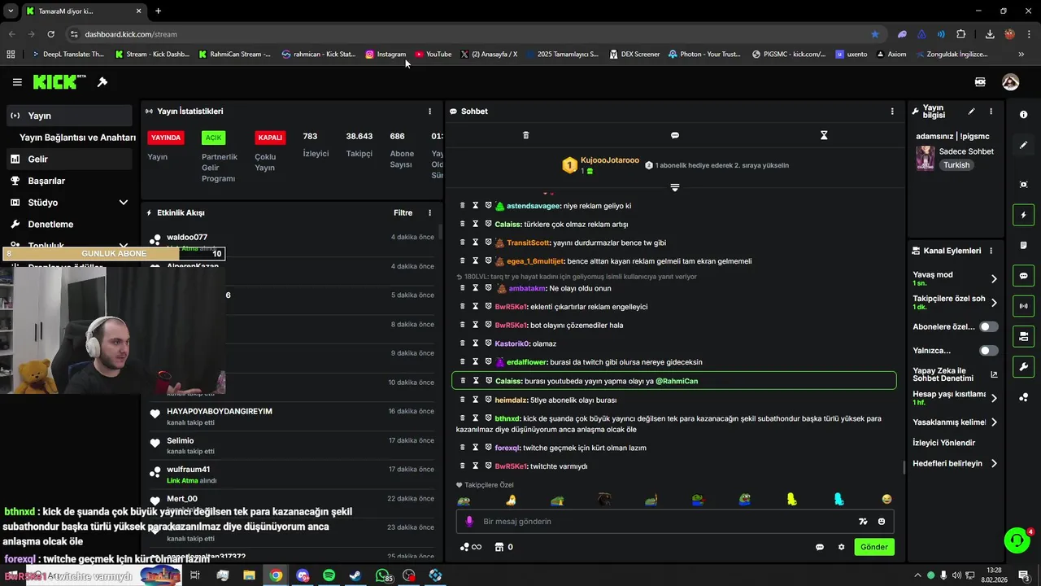Open the YouTube bookmark
Screen dimensions: 1041x586
pyautogui.click(x=433, y=55)
